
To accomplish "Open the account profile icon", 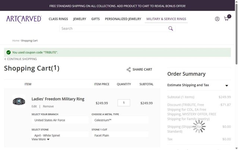I will (x=217, y=19).
